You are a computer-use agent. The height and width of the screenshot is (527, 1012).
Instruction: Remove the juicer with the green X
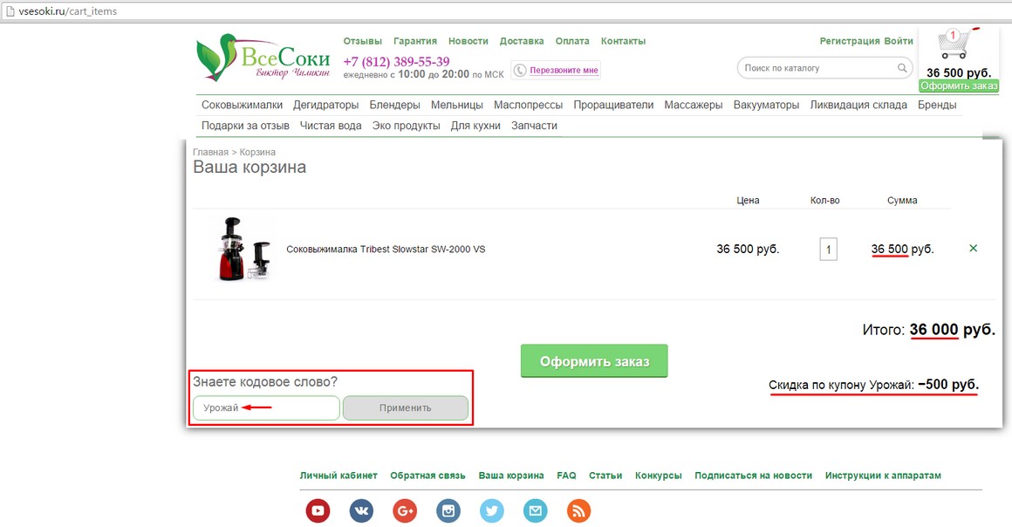974,248
